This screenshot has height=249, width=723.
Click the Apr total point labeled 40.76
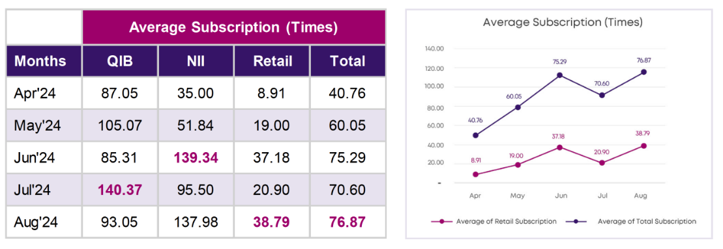475,135
